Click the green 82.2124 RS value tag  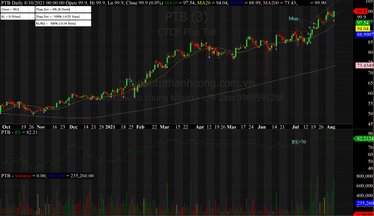tap(364, 138)
